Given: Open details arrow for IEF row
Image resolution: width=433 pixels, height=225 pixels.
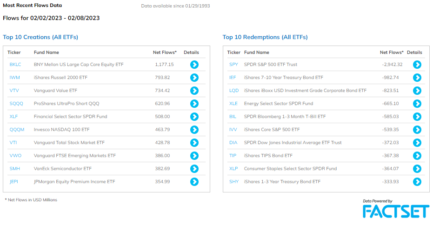Looking at the screenshot, I should pos(417,78).
